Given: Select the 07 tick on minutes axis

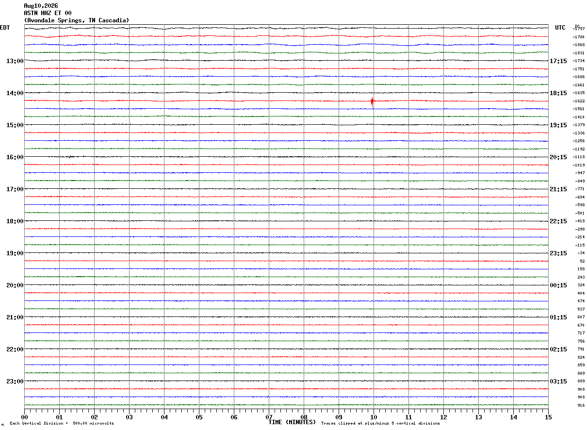Looking at the screenshot, I should click(x=269, y=417).
